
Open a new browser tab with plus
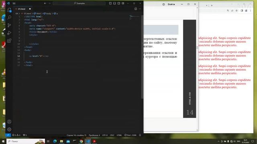(x=212, y=6)
